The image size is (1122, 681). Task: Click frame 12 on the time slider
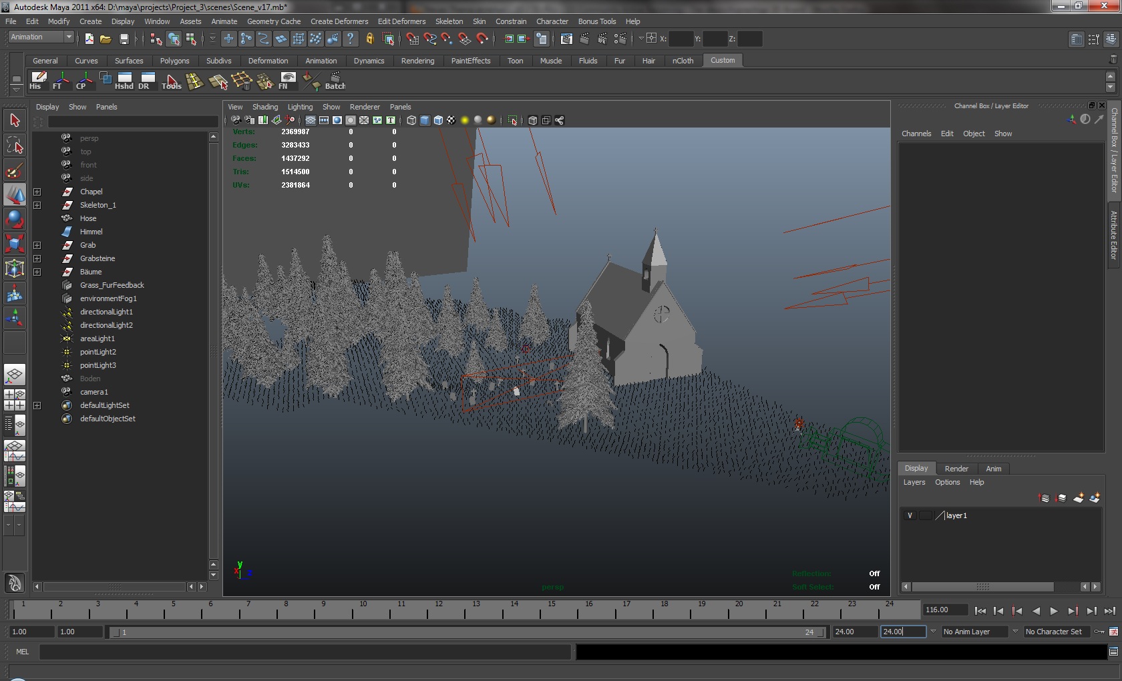tap(439, 609)
